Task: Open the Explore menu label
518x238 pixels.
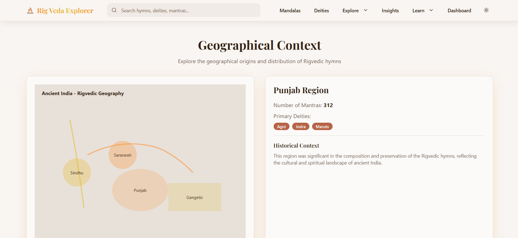Action: click(x=350, y=11)
